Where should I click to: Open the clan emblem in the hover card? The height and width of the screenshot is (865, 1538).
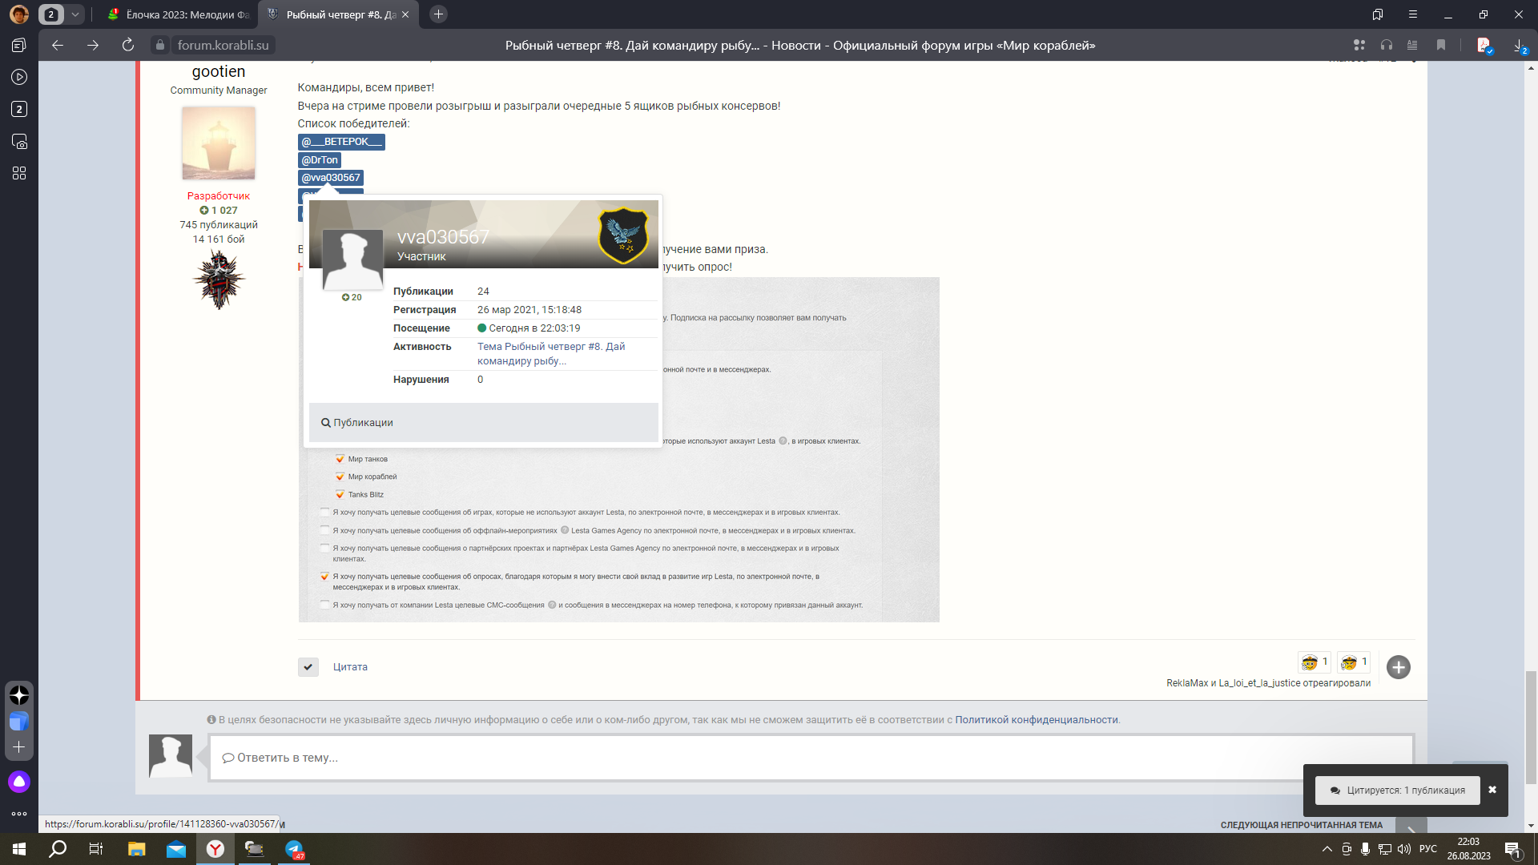[x=623, y=235]
